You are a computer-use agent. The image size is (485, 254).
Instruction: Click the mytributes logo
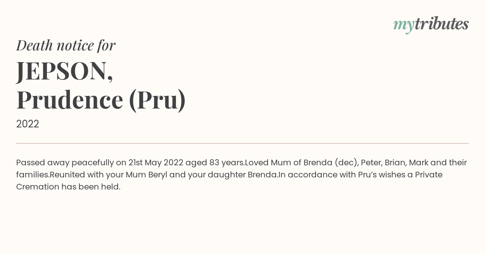(431, 25)
